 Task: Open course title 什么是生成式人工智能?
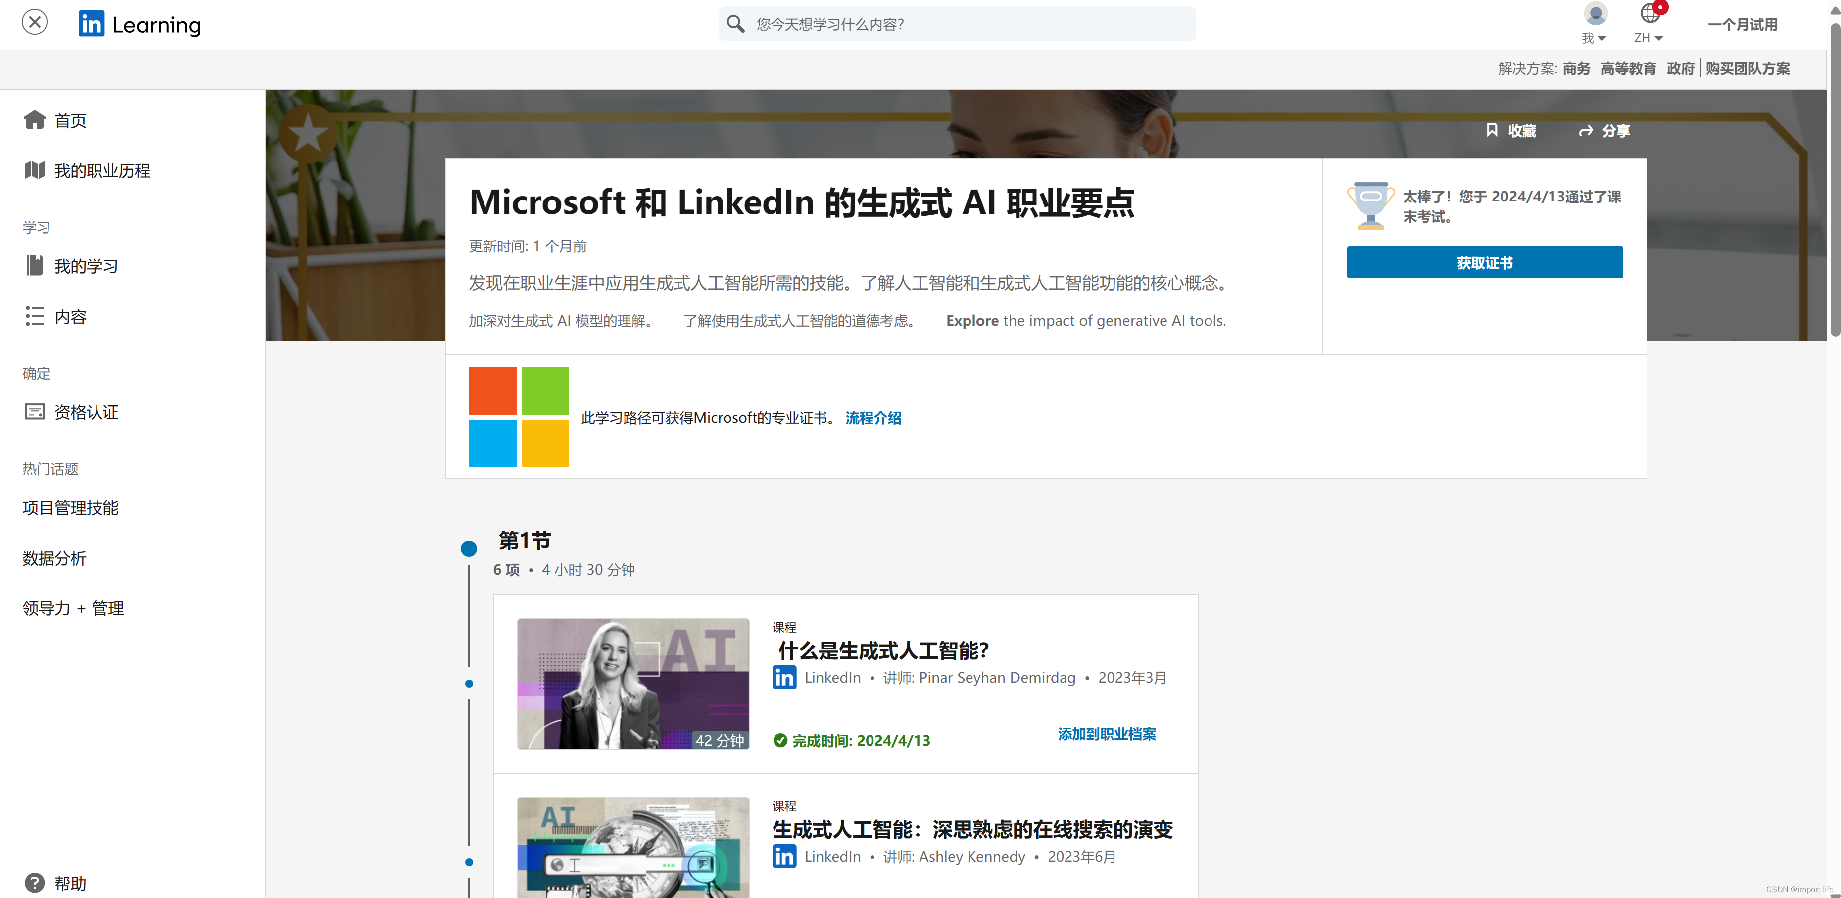[883, 650]
